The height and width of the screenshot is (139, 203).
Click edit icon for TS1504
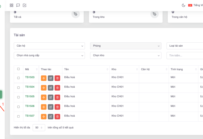click(x=50, y=87)
